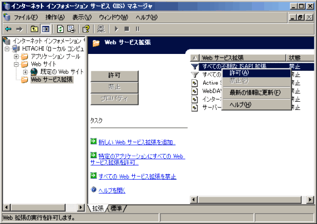Click the Web サービス拡張 column header
The image size is (317, 224).
tap(243, 58)
